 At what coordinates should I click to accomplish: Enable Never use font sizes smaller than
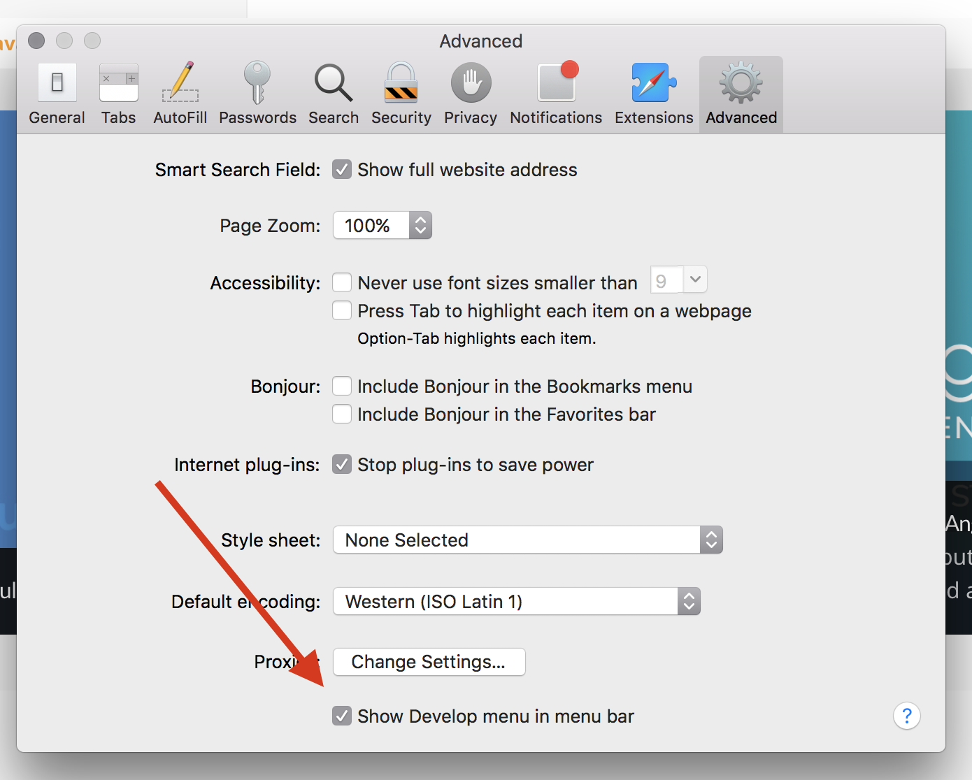point(342,282)
